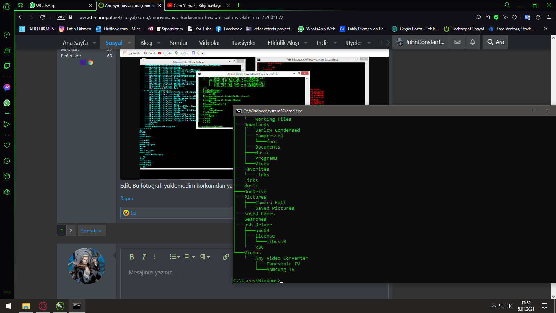Image resolution: width=556 pixels, height=313 pixels.
Task: Go to the Sonraki page
Action: [91, 231]
